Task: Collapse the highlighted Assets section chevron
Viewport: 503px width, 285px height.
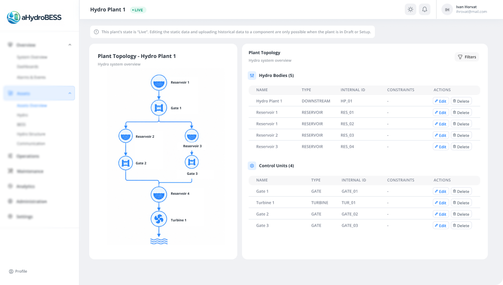Action: pyautogui.click(x=70, y=94)
